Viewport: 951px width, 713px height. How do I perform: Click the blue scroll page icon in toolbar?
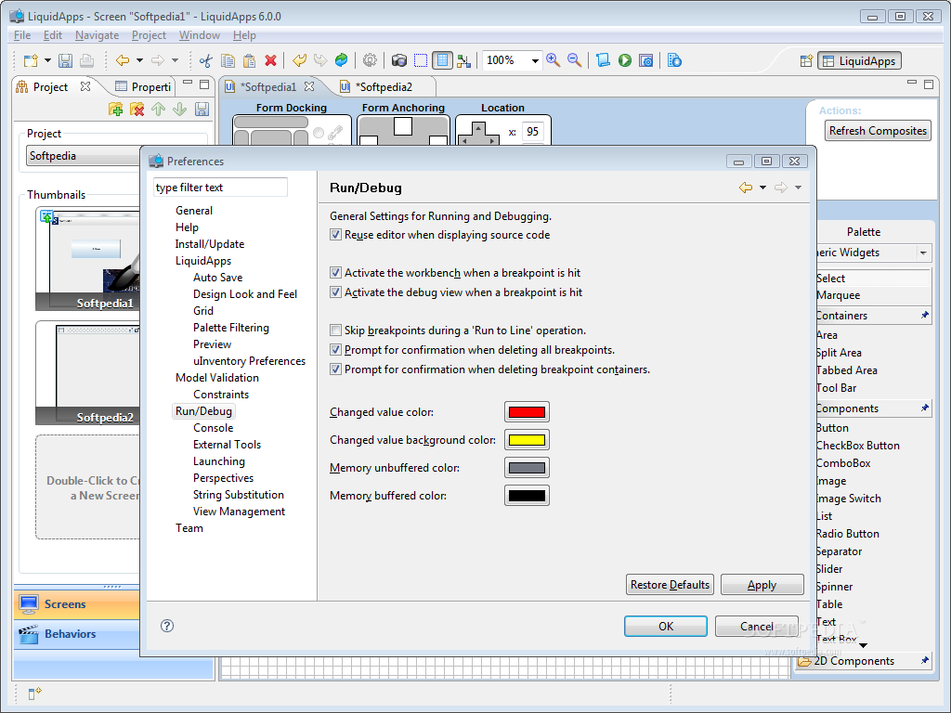(x=603, y=60)
